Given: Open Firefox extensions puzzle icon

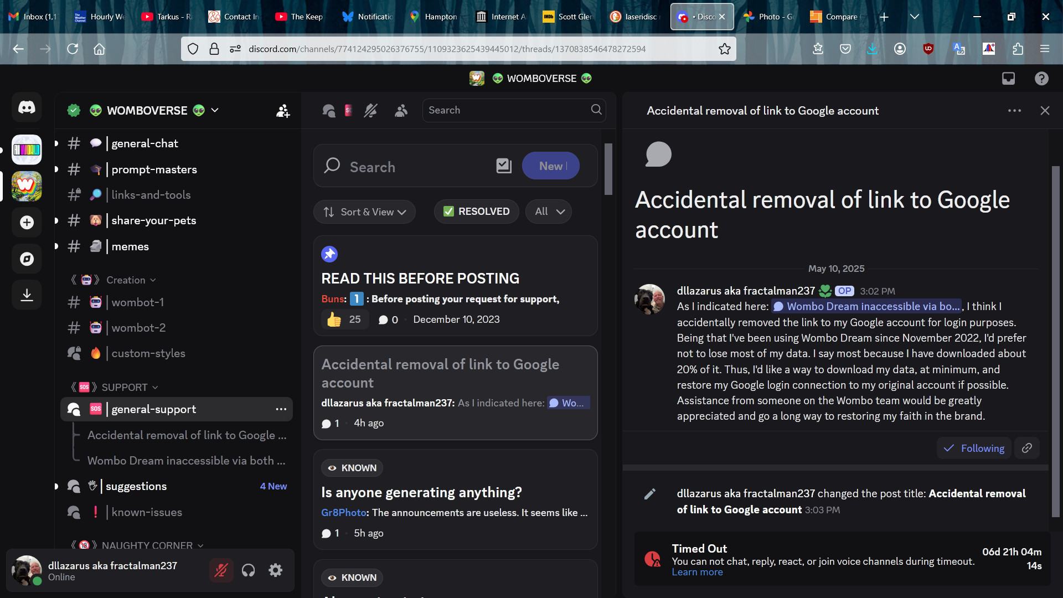Looking at the screenshot, I should [x=1018, y=49].
